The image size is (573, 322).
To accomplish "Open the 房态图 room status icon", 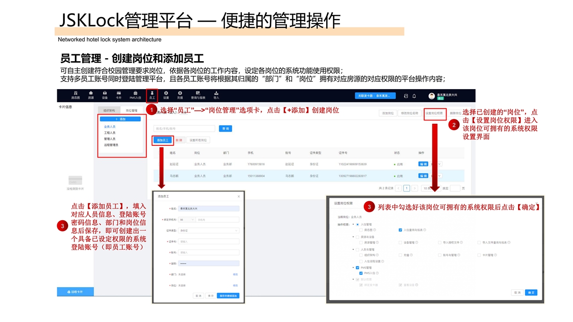I will point(75,95).
